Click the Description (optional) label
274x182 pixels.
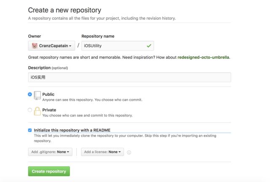[x=48, y=68]
